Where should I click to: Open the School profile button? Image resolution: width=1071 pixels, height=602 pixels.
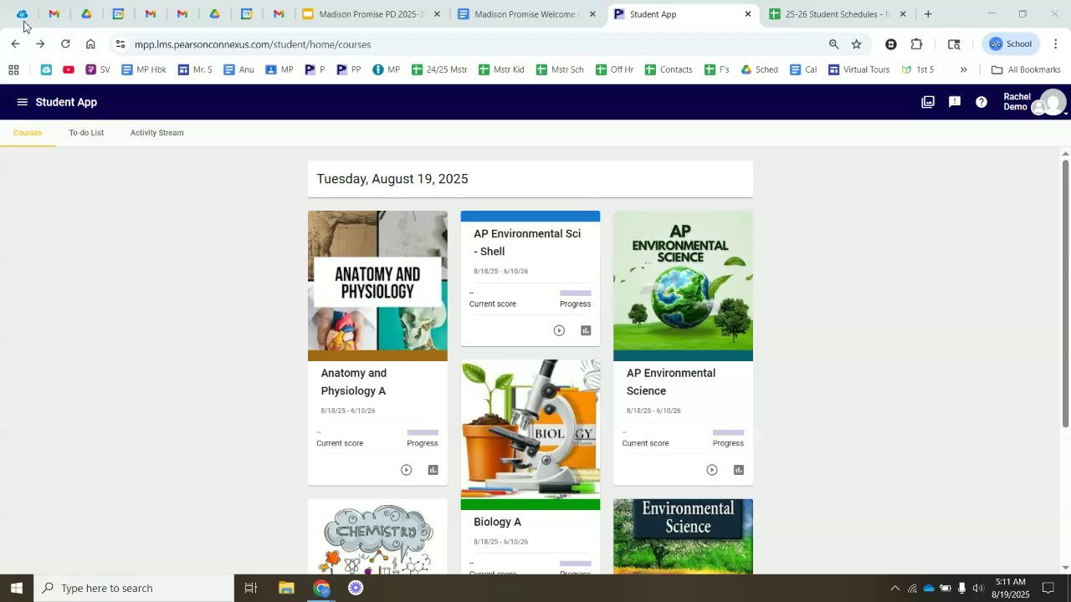pyautogui.click(x=1012, y=44)
